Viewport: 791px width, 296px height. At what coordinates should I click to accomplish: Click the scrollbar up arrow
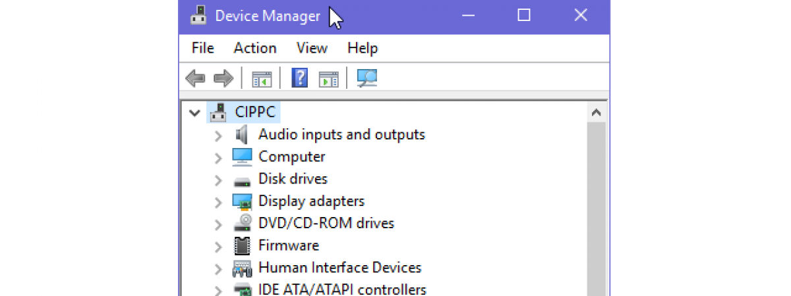click(597, 112)
